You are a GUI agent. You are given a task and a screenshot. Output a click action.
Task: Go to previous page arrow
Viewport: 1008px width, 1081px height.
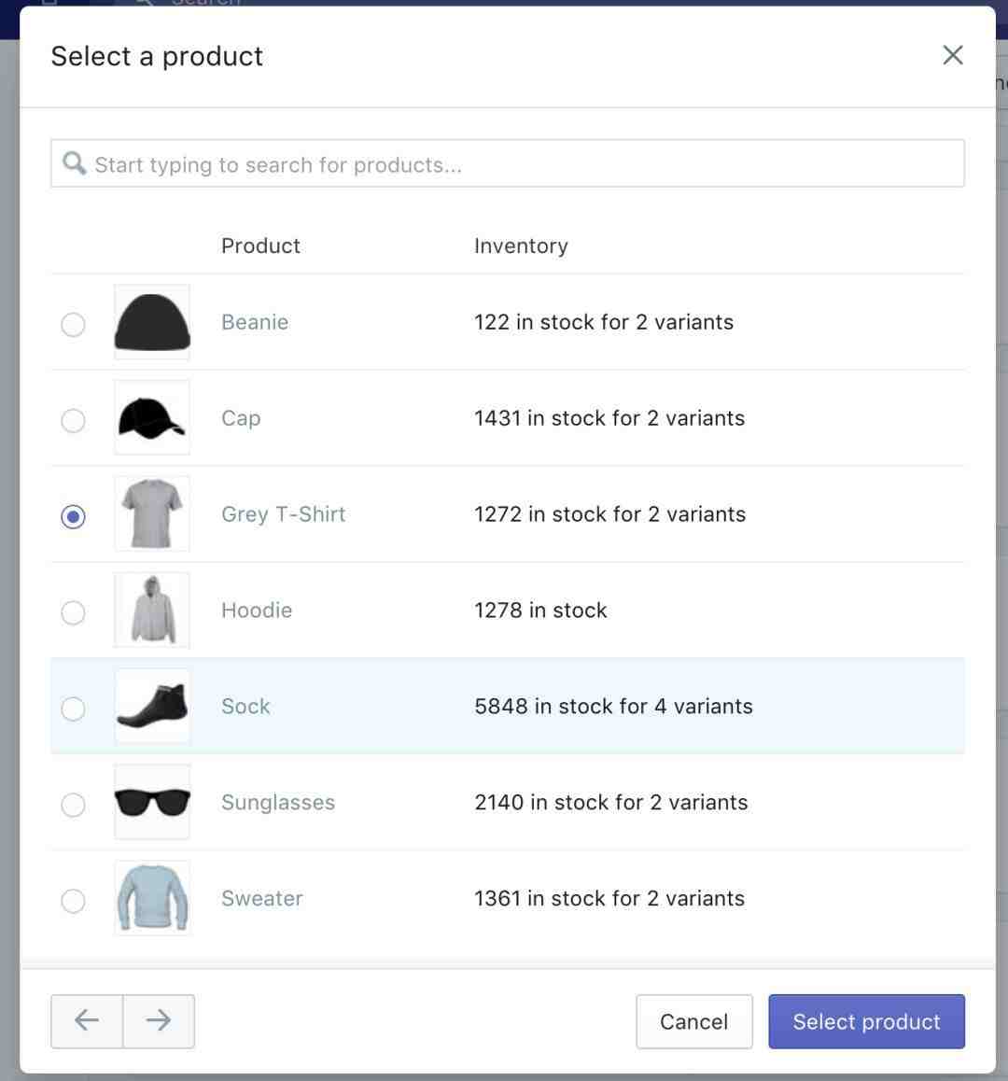pyautogui.click(x=87, y=1020)
